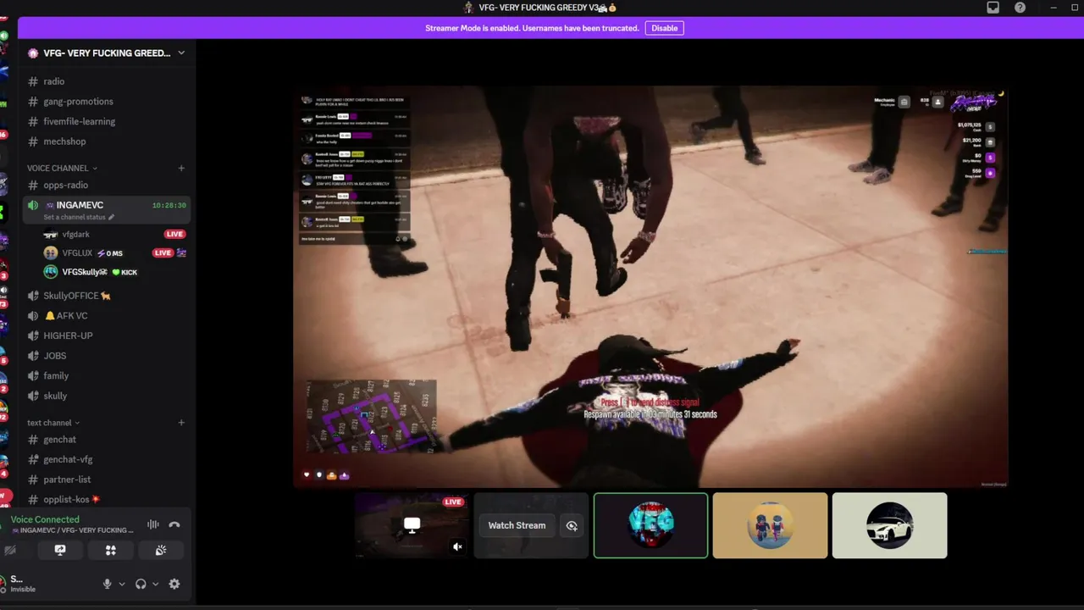This screenshot has height=610, width=1084.
Task: Click the LIVE badge next to vfgdark
Action: 174,234
